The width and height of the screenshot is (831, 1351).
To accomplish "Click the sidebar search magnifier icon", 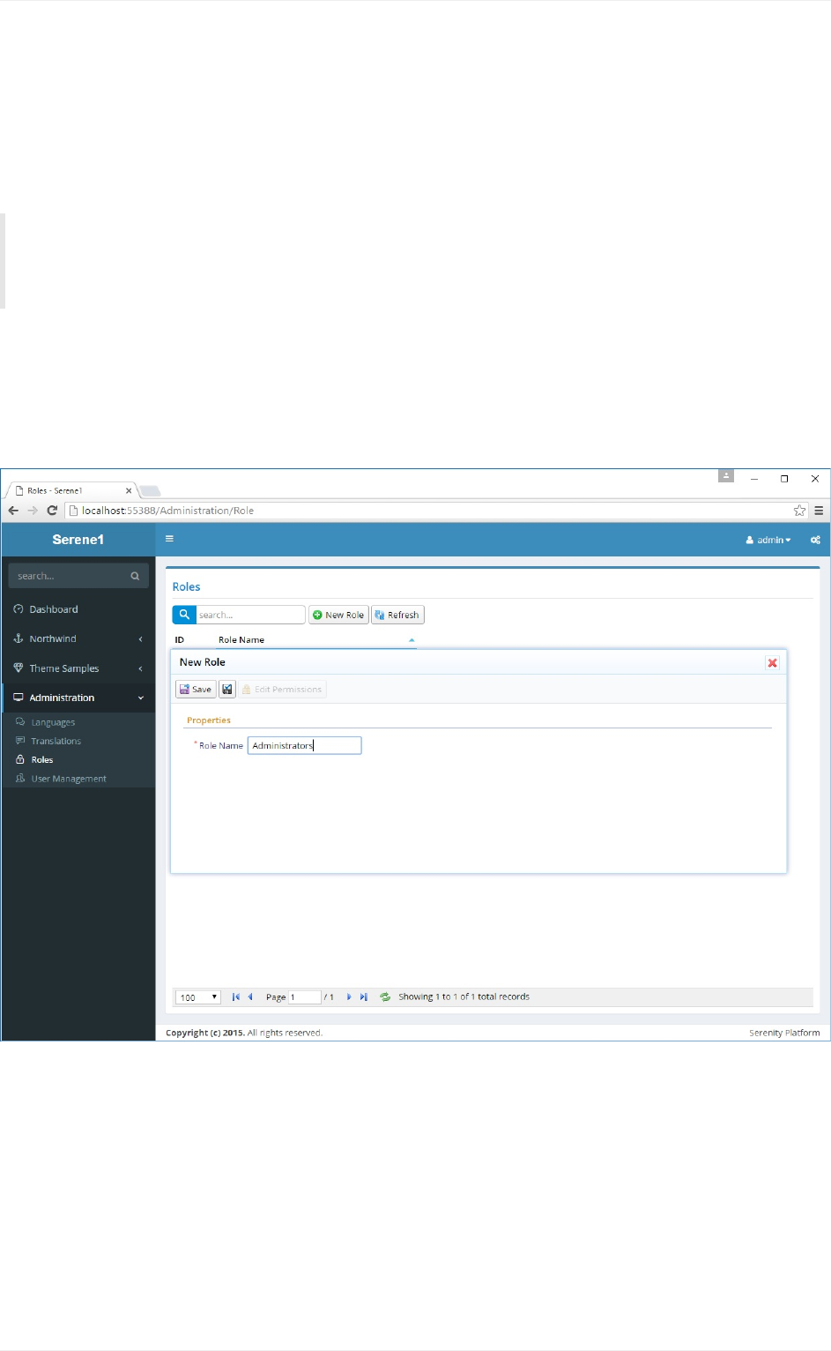I will point(135,576).
